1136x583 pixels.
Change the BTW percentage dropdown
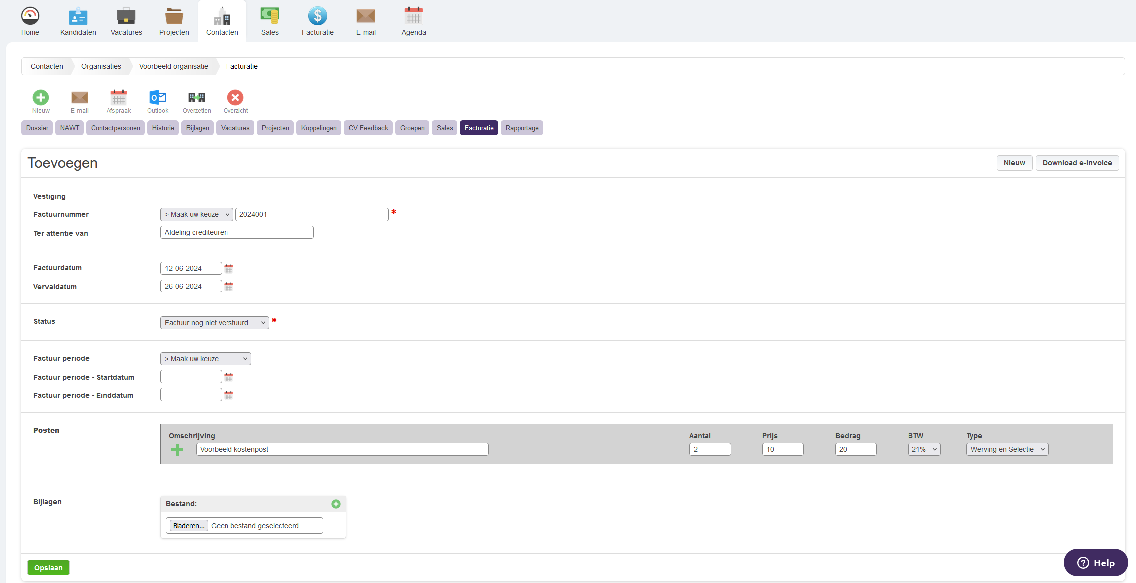(924, 449)
